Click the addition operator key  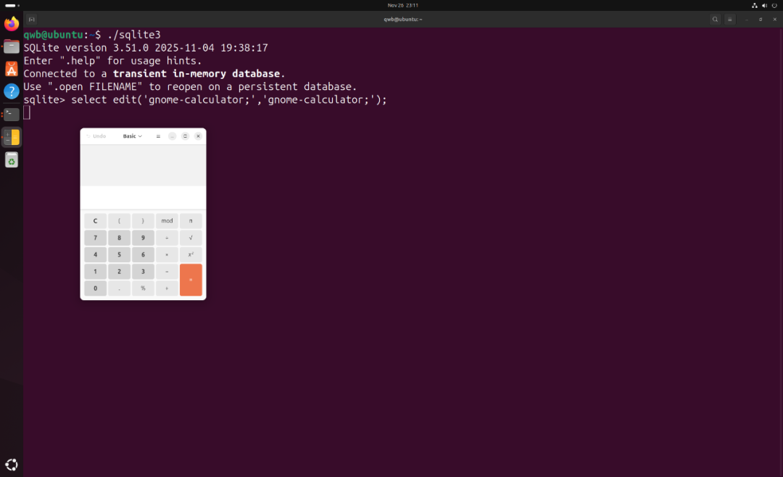point(167,289)
